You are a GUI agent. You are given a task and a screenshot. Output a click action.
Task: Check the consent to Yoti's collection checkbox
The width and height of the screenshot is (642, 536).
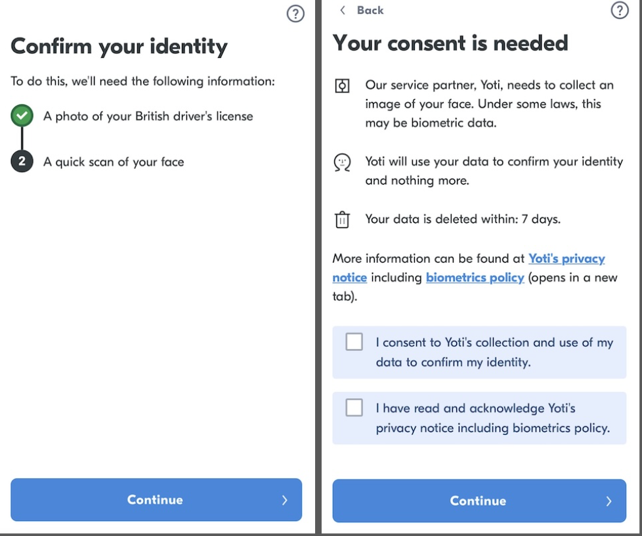tap(354, 342)
